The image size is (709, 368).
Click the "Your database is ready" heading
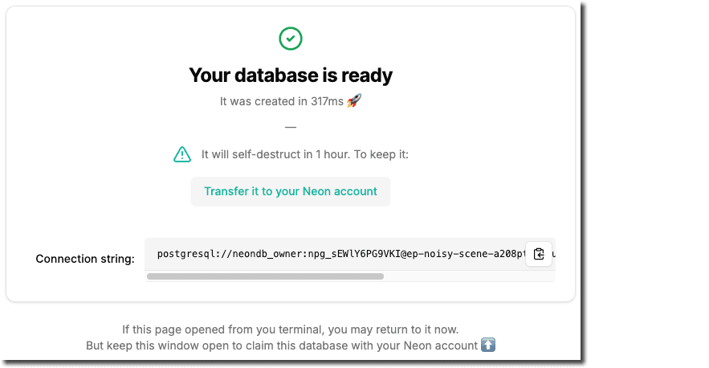pyautogui.click(x=290, y=76)
